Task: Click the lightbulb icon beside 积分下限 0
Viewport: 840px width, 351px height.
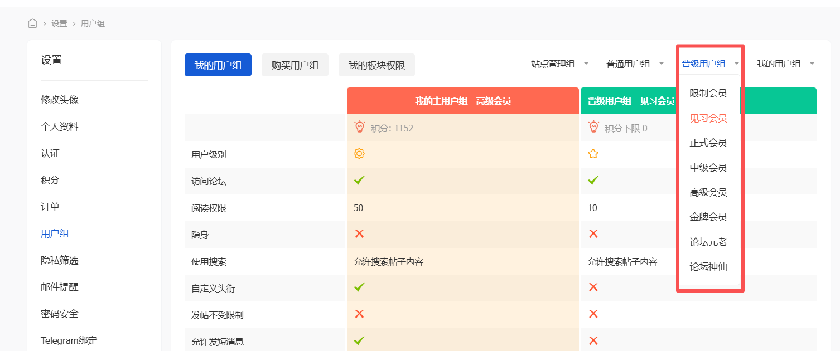Action: point(593,127)
